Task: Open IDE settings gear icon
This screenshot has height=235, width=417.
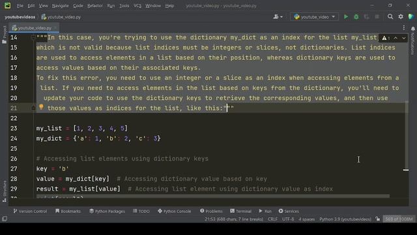Action: (401, 17)
